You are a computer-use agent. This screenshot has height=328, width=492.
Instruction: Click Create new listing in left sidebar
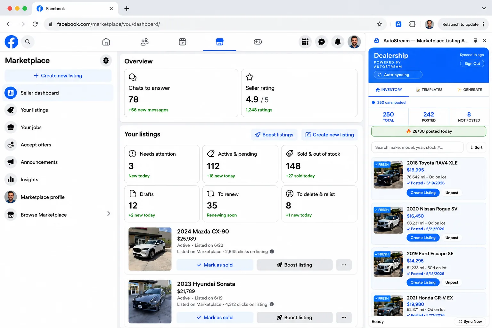click(x=58, y=76)
